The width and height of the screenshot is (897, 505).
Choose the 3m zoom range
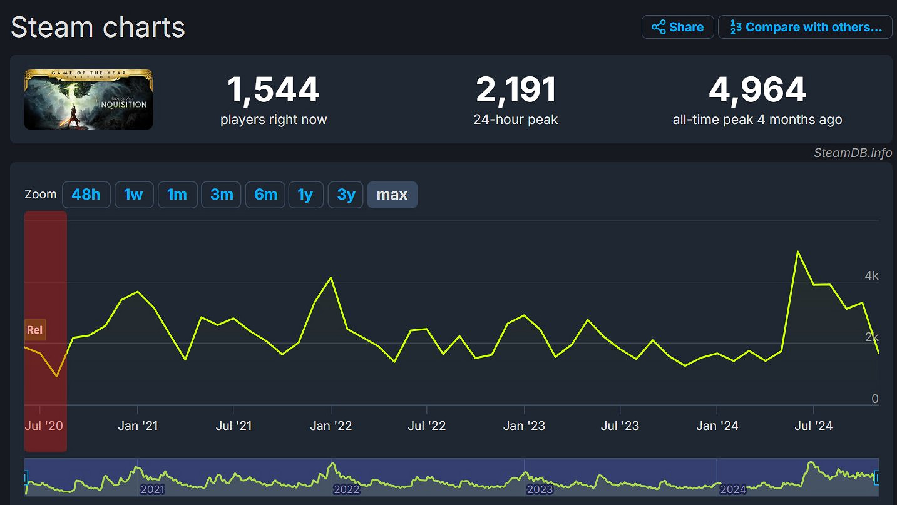221,195
